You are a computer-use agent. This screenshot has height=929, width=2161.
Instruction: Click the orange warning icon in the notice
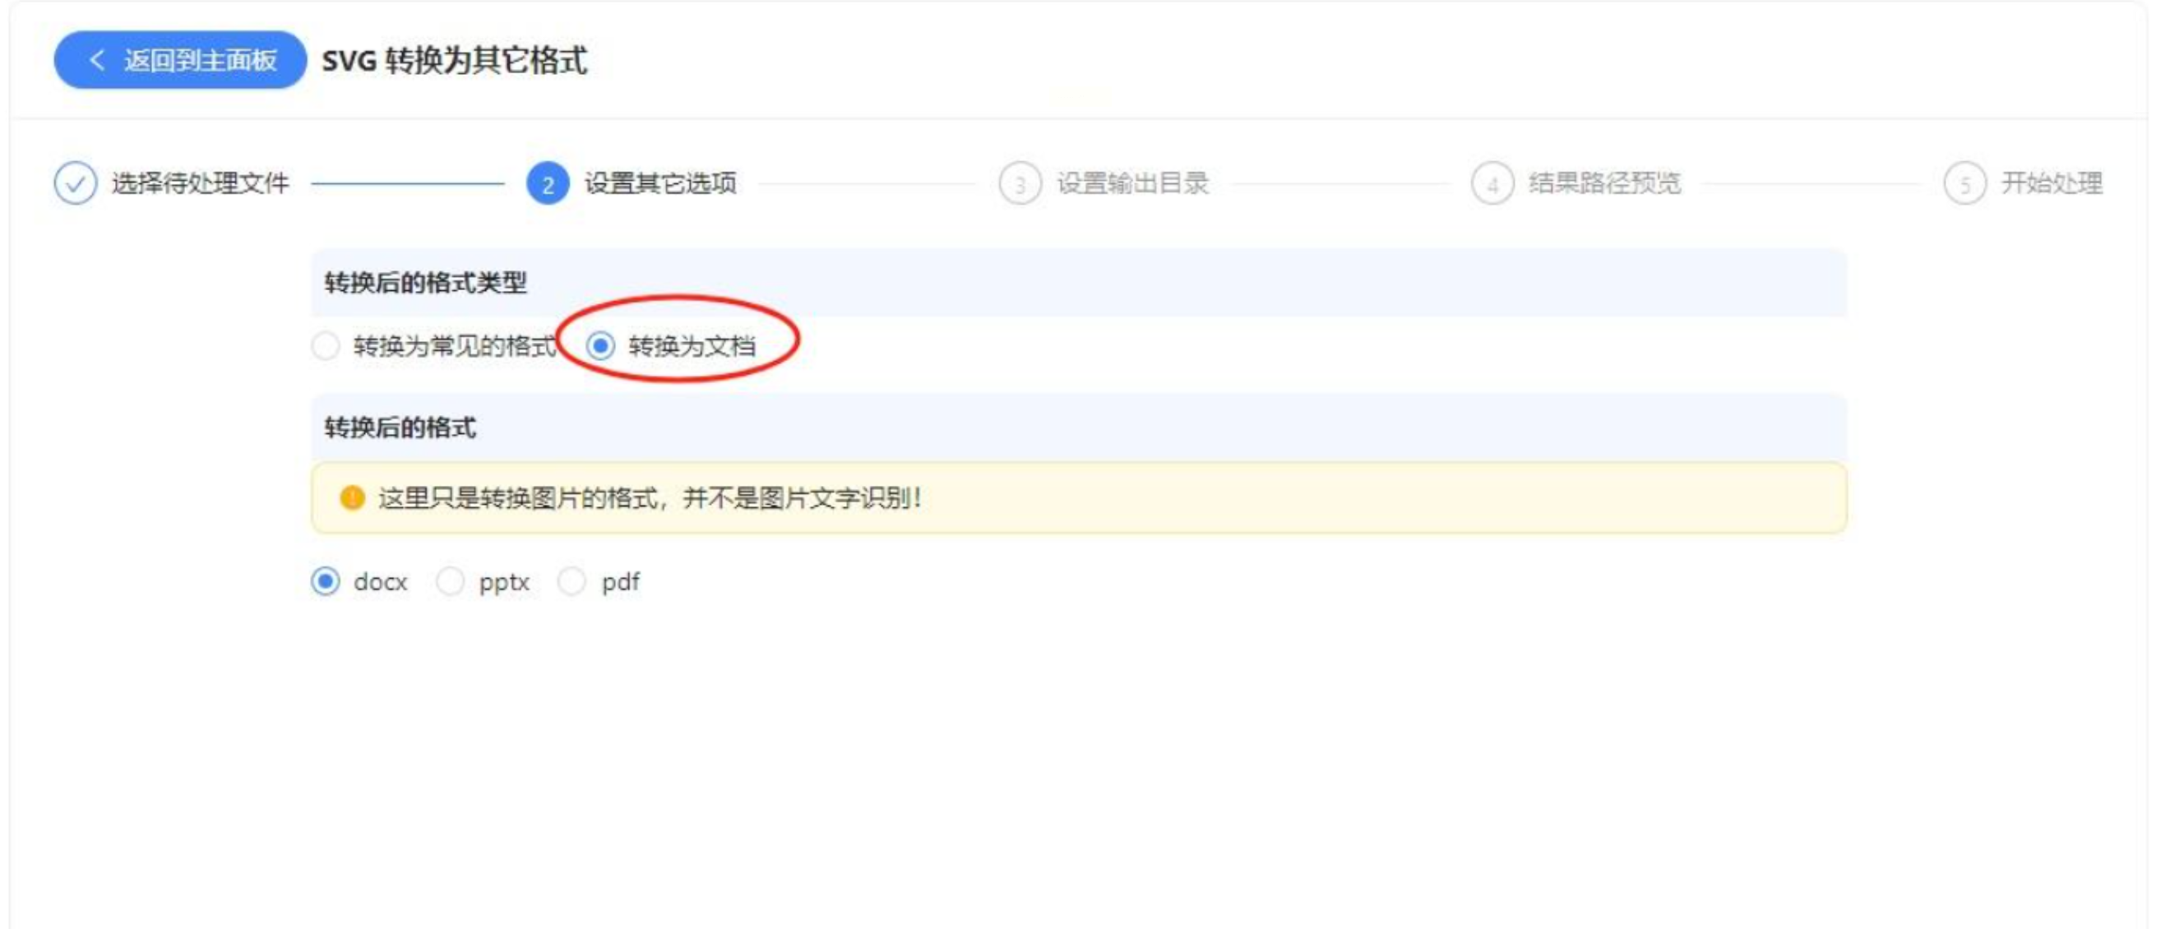click(352, 498)
